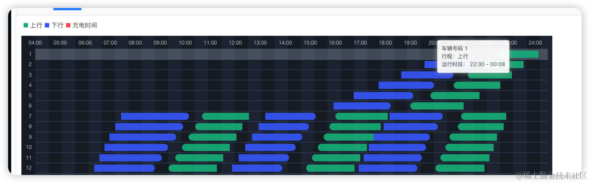The image size is (590, 183).
Task: Select vehicle row label 4
Action: [x=30, y=85]
